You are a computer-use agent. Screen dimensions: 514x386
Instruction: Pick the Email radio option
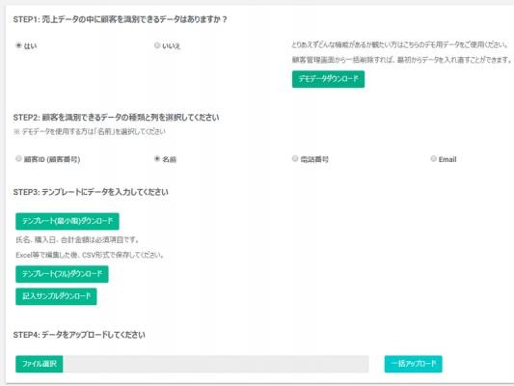pos(433,158)
